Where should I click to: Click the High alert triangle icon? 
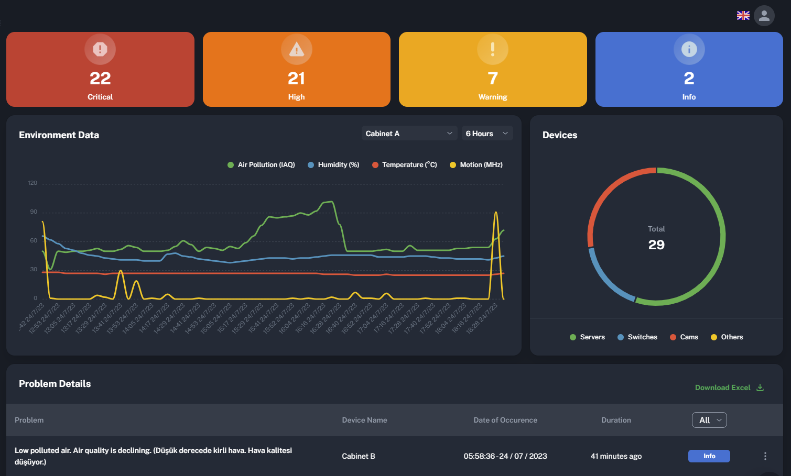[296, 49]
